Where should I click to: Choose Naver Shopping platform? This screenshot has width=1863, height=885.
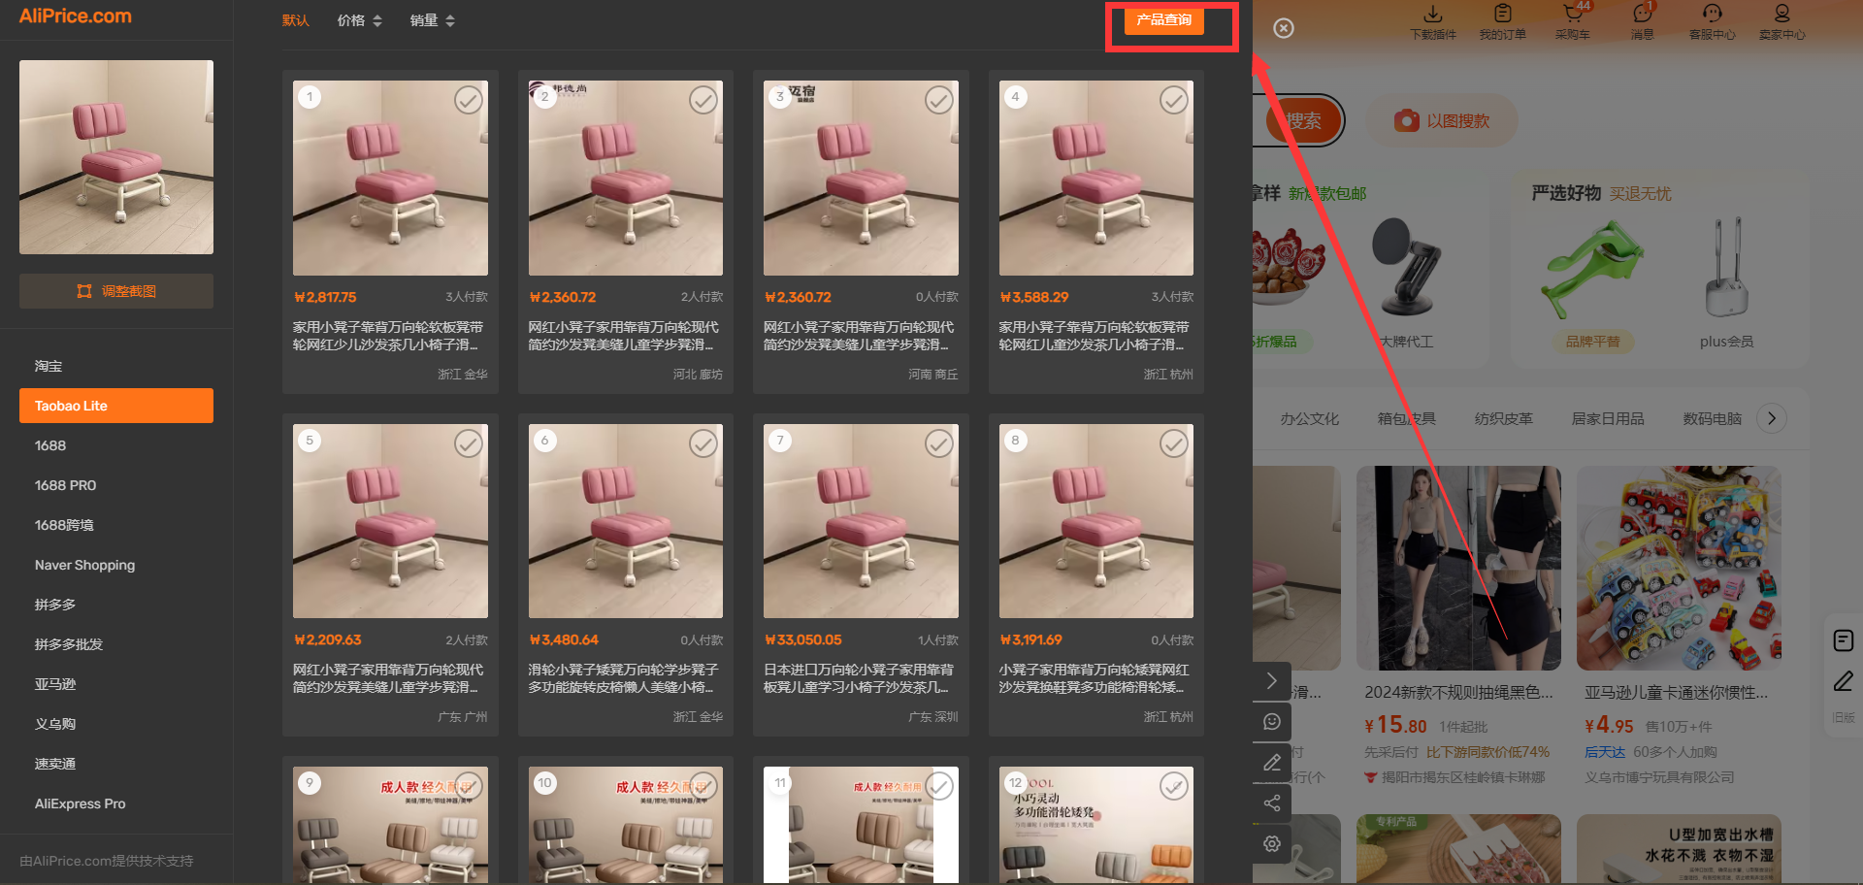click(x=116, y=565)
